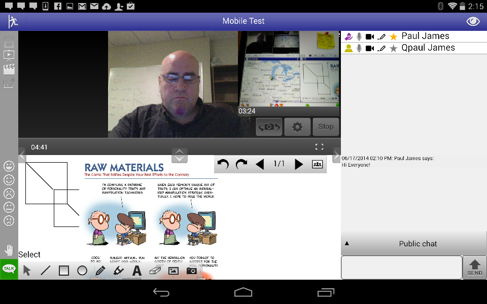Choose the Line drawing tool
This screenshot has height=304, width=487.
point(45,271)
